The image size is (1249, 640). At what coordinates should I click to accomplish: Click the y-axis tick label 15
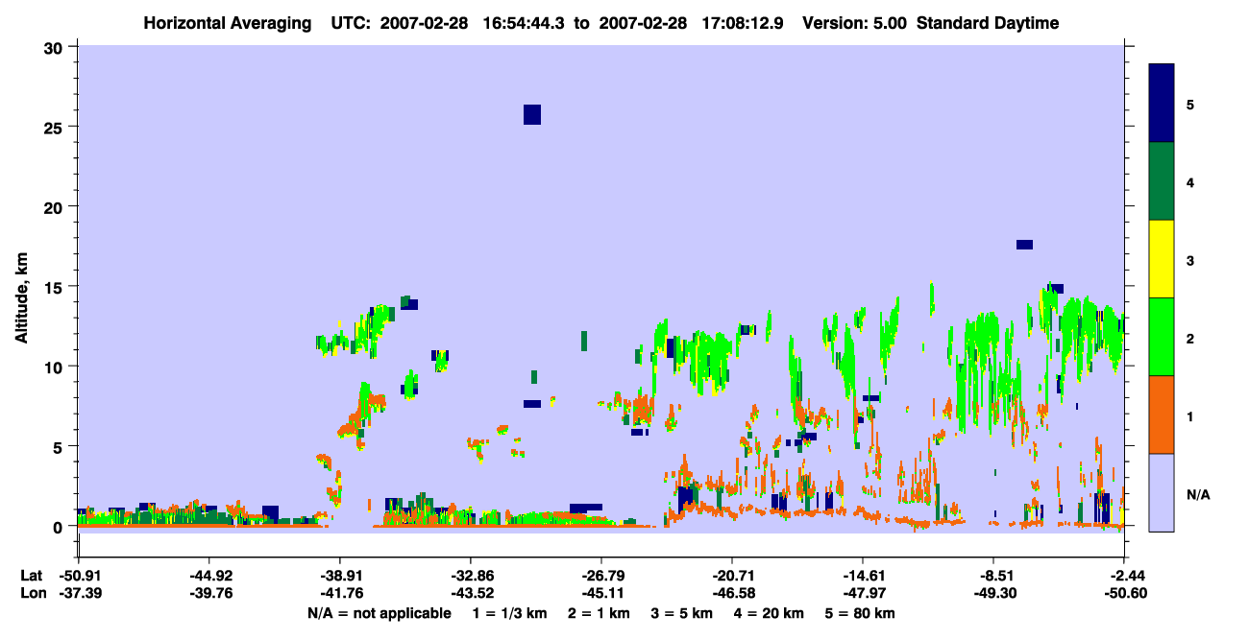(56, 286)
